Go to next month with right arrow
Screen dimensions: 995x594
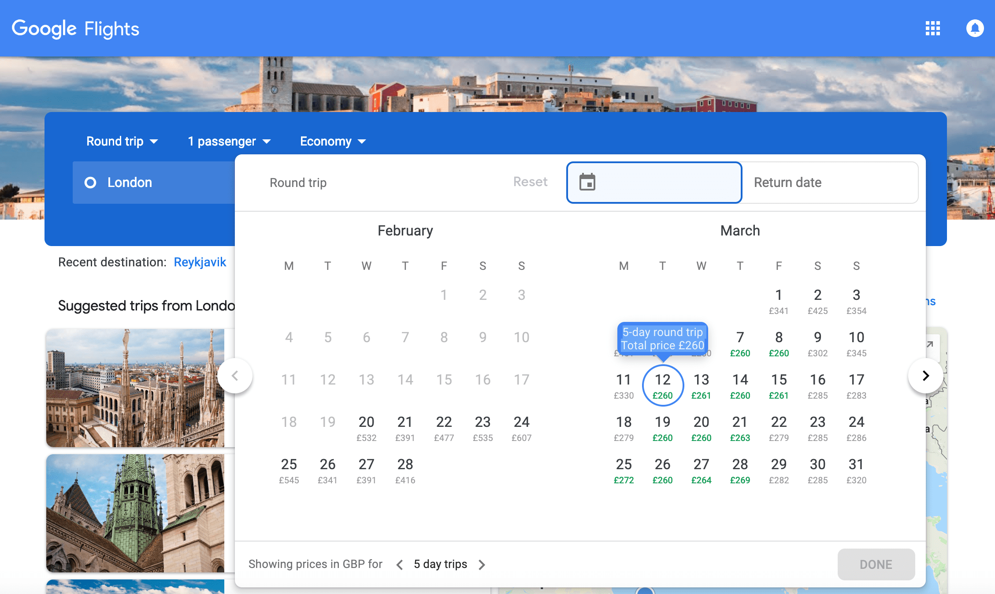coord(925,376)
